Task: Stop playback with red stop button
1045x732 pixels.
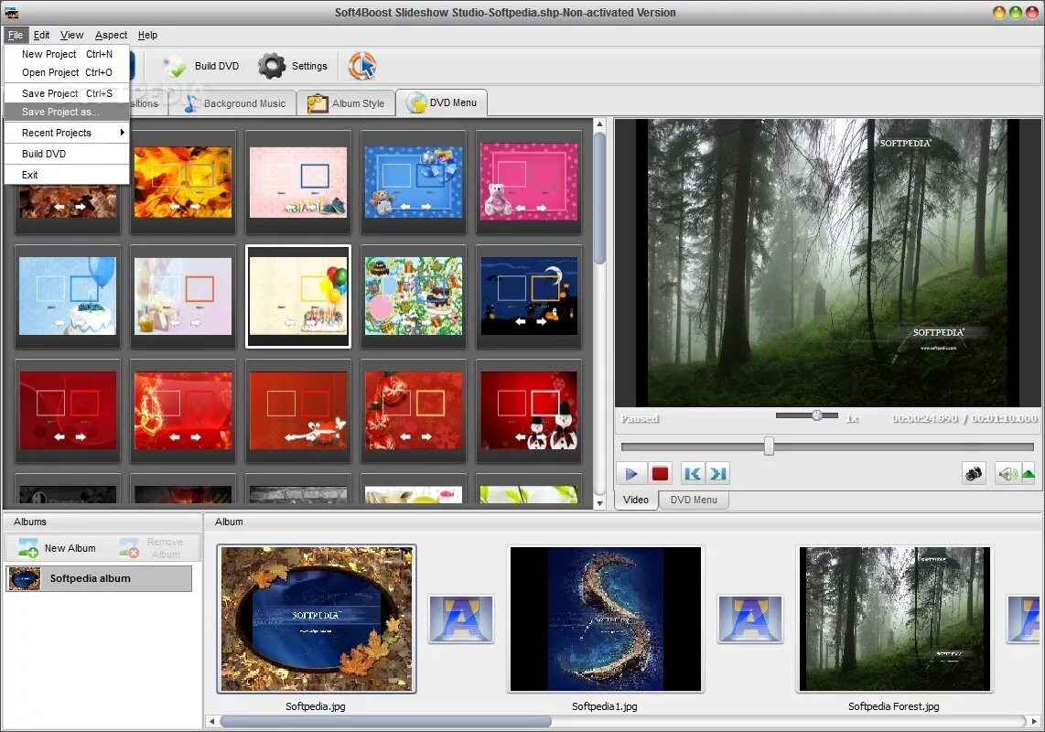Action: point(659,474)
